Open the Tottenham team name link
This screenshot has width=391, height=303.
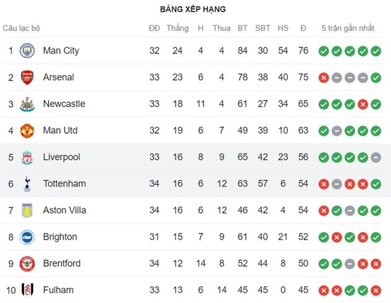(65, 184)
